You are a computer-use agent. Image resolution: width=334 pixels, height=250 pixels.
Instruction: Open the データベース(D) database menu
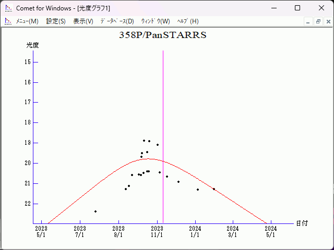click(117, 21)
